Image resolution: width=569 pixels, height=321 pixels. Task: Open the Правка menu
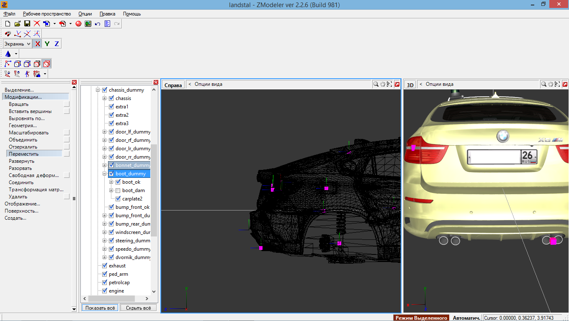[107, 14]
